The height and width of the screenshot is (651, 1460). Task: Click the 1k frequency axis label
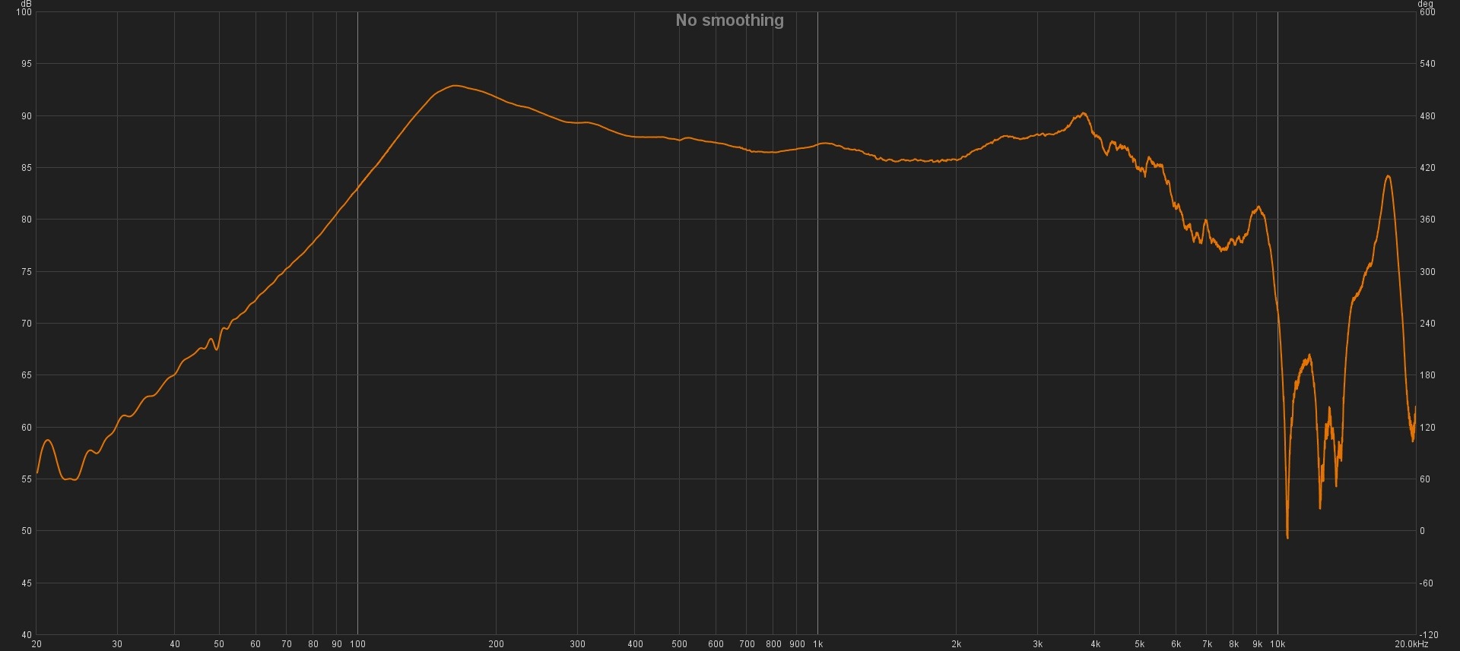817,644
